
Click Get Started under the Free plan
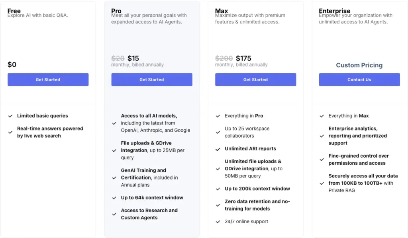(48, 80)
